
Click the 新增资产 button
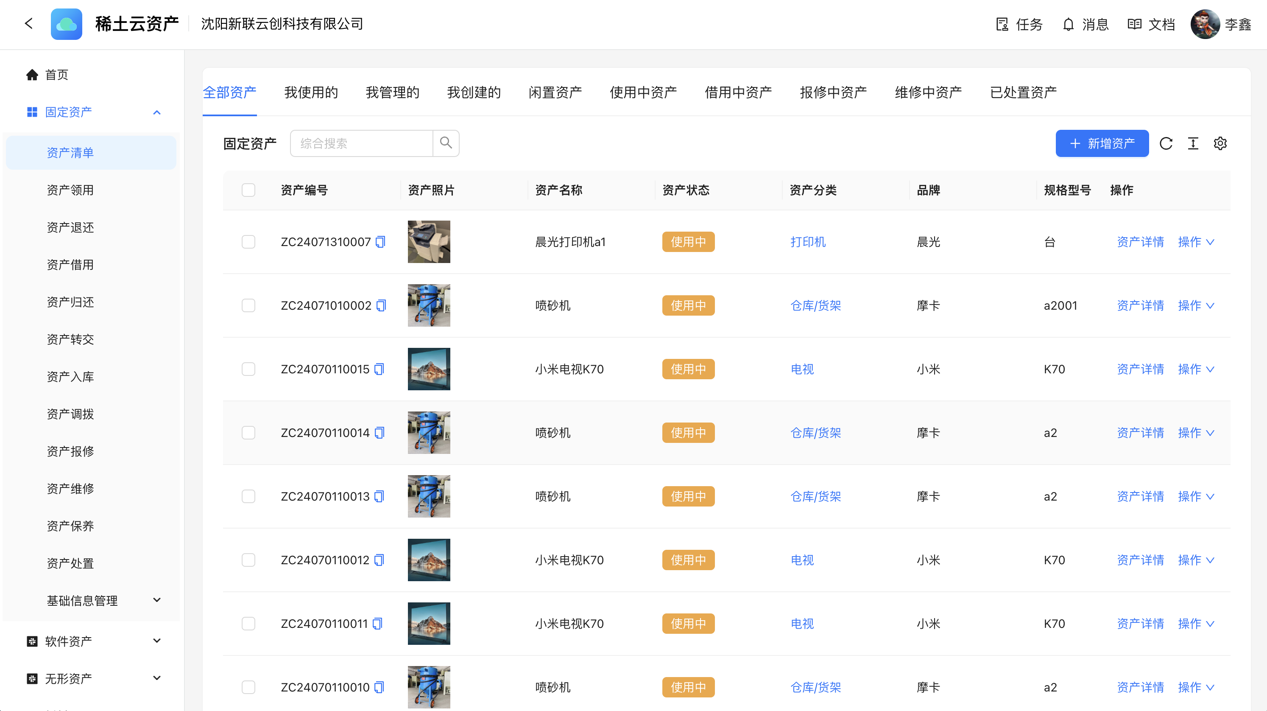tap(1102, 143)
